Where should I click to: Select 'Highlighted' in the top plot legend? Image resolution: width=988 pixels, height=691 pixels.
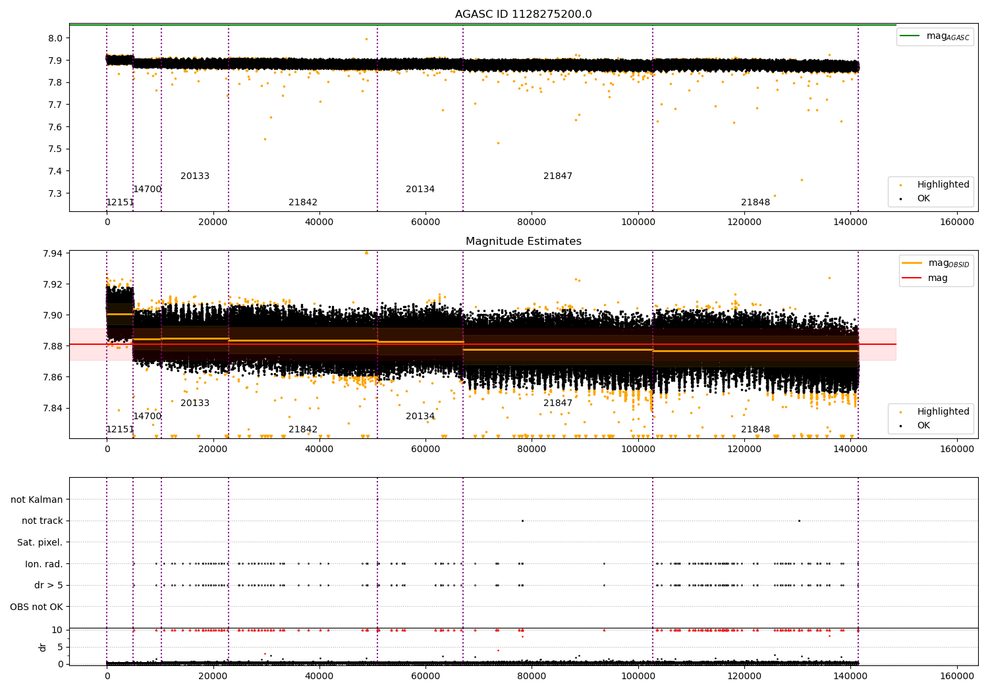coord(935,185)
